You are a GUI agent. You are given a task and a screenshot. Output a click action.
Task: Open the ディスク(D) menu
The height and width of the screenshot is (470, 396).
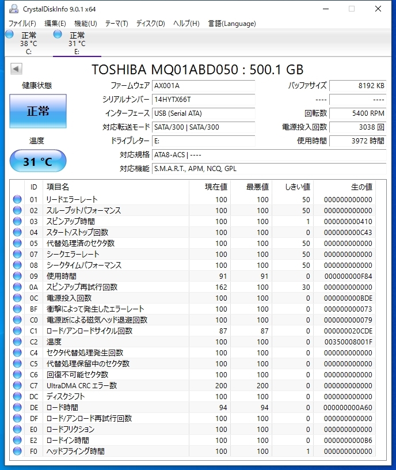tap(151, 24)
